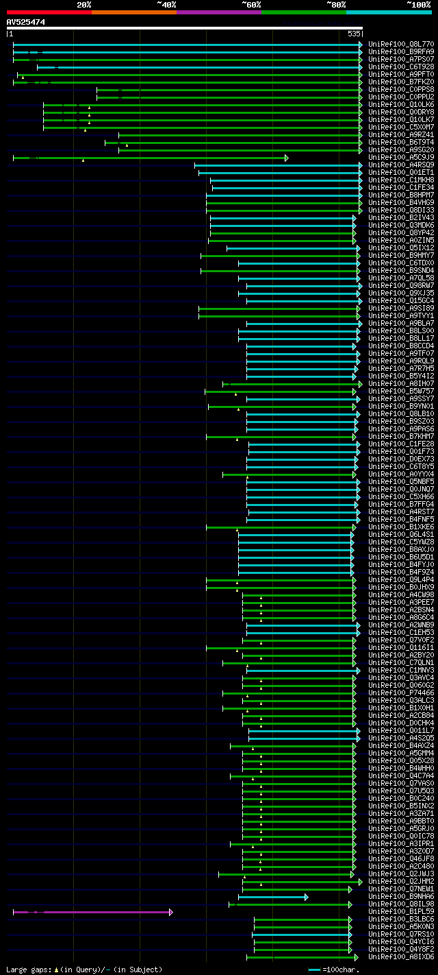The width and height of the screenshot is (438, 975).
Task: Open the UniRef100_A9PFT0 hit label
Action: (x=401, y=75)
